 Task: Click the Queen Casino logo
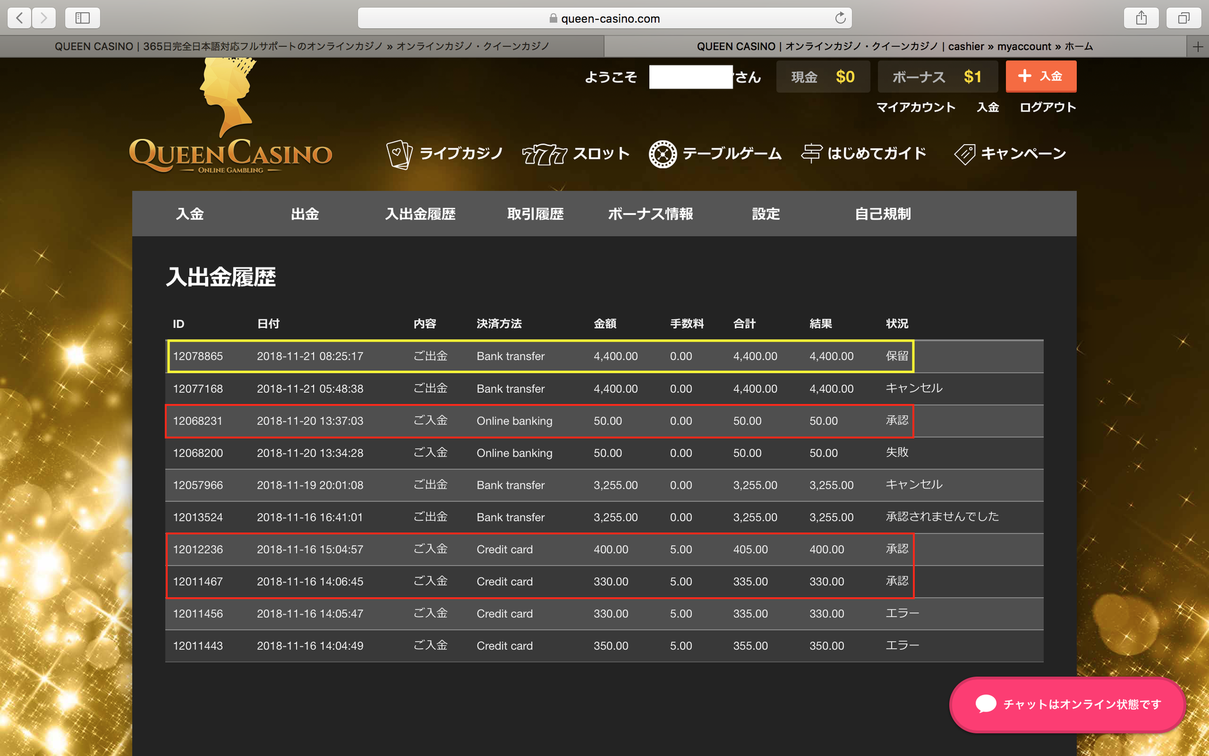[230, 117]
